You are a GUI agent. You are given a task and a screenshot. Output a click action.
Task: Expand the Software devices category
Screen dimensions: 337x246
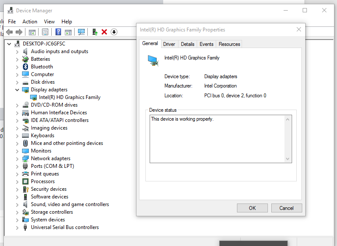(17, 197)
